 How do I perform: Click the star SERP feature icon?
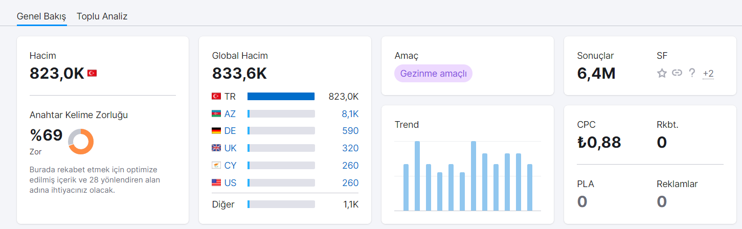662,73
